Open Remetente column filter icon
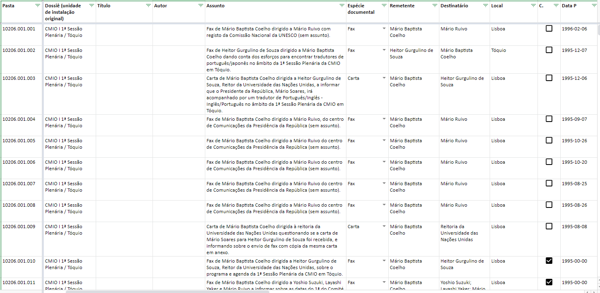 434,6
